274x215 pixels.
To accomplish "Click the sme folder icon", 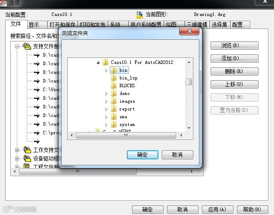I will [x=113, y=117].
